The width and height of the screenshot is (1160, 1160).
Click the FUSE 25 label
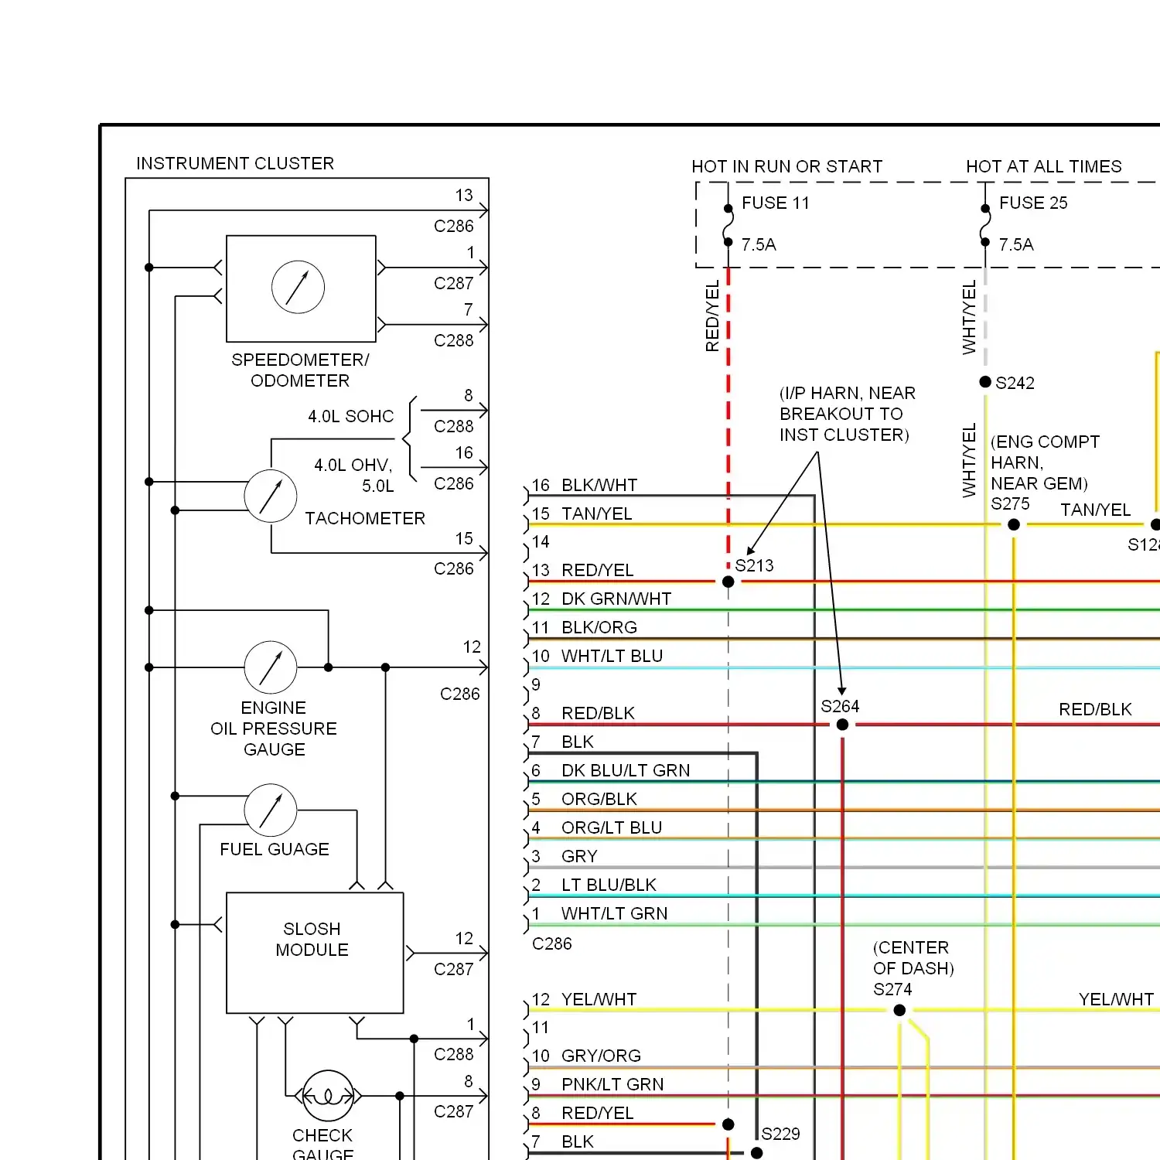click(x=1032, y=203)
